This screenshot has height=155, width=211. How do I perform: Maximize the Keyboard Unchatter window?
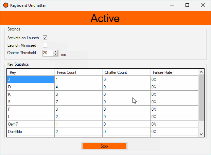[187, 5]
